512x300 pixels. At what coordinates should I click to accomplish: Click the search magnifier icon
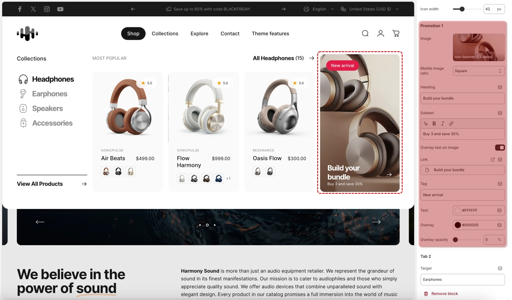coord(365,33)
